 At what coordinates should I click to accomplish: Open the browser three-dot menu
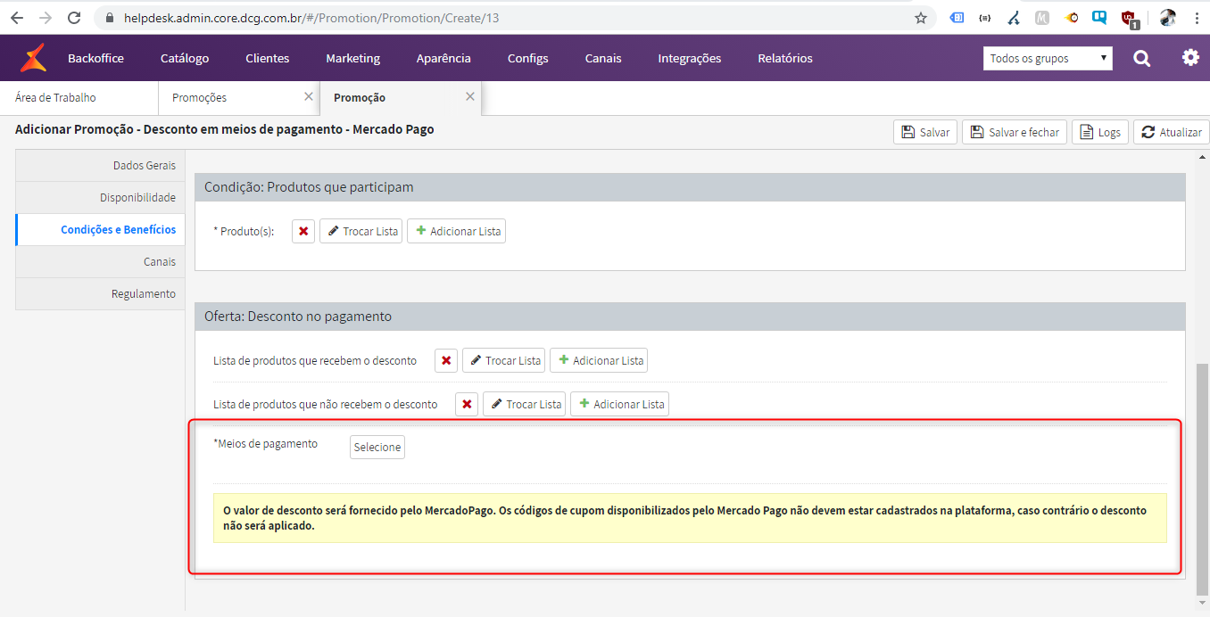tap(1197, 18)
